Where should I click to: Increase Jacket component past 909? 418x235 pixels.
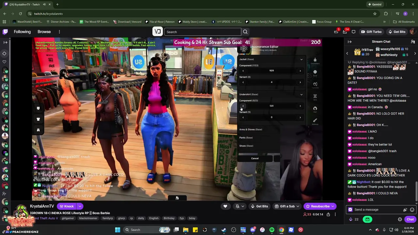(300, 71)
